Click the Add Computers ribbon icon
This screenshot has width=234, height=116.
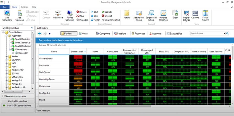pyautogui.click(x=7, y=15)
